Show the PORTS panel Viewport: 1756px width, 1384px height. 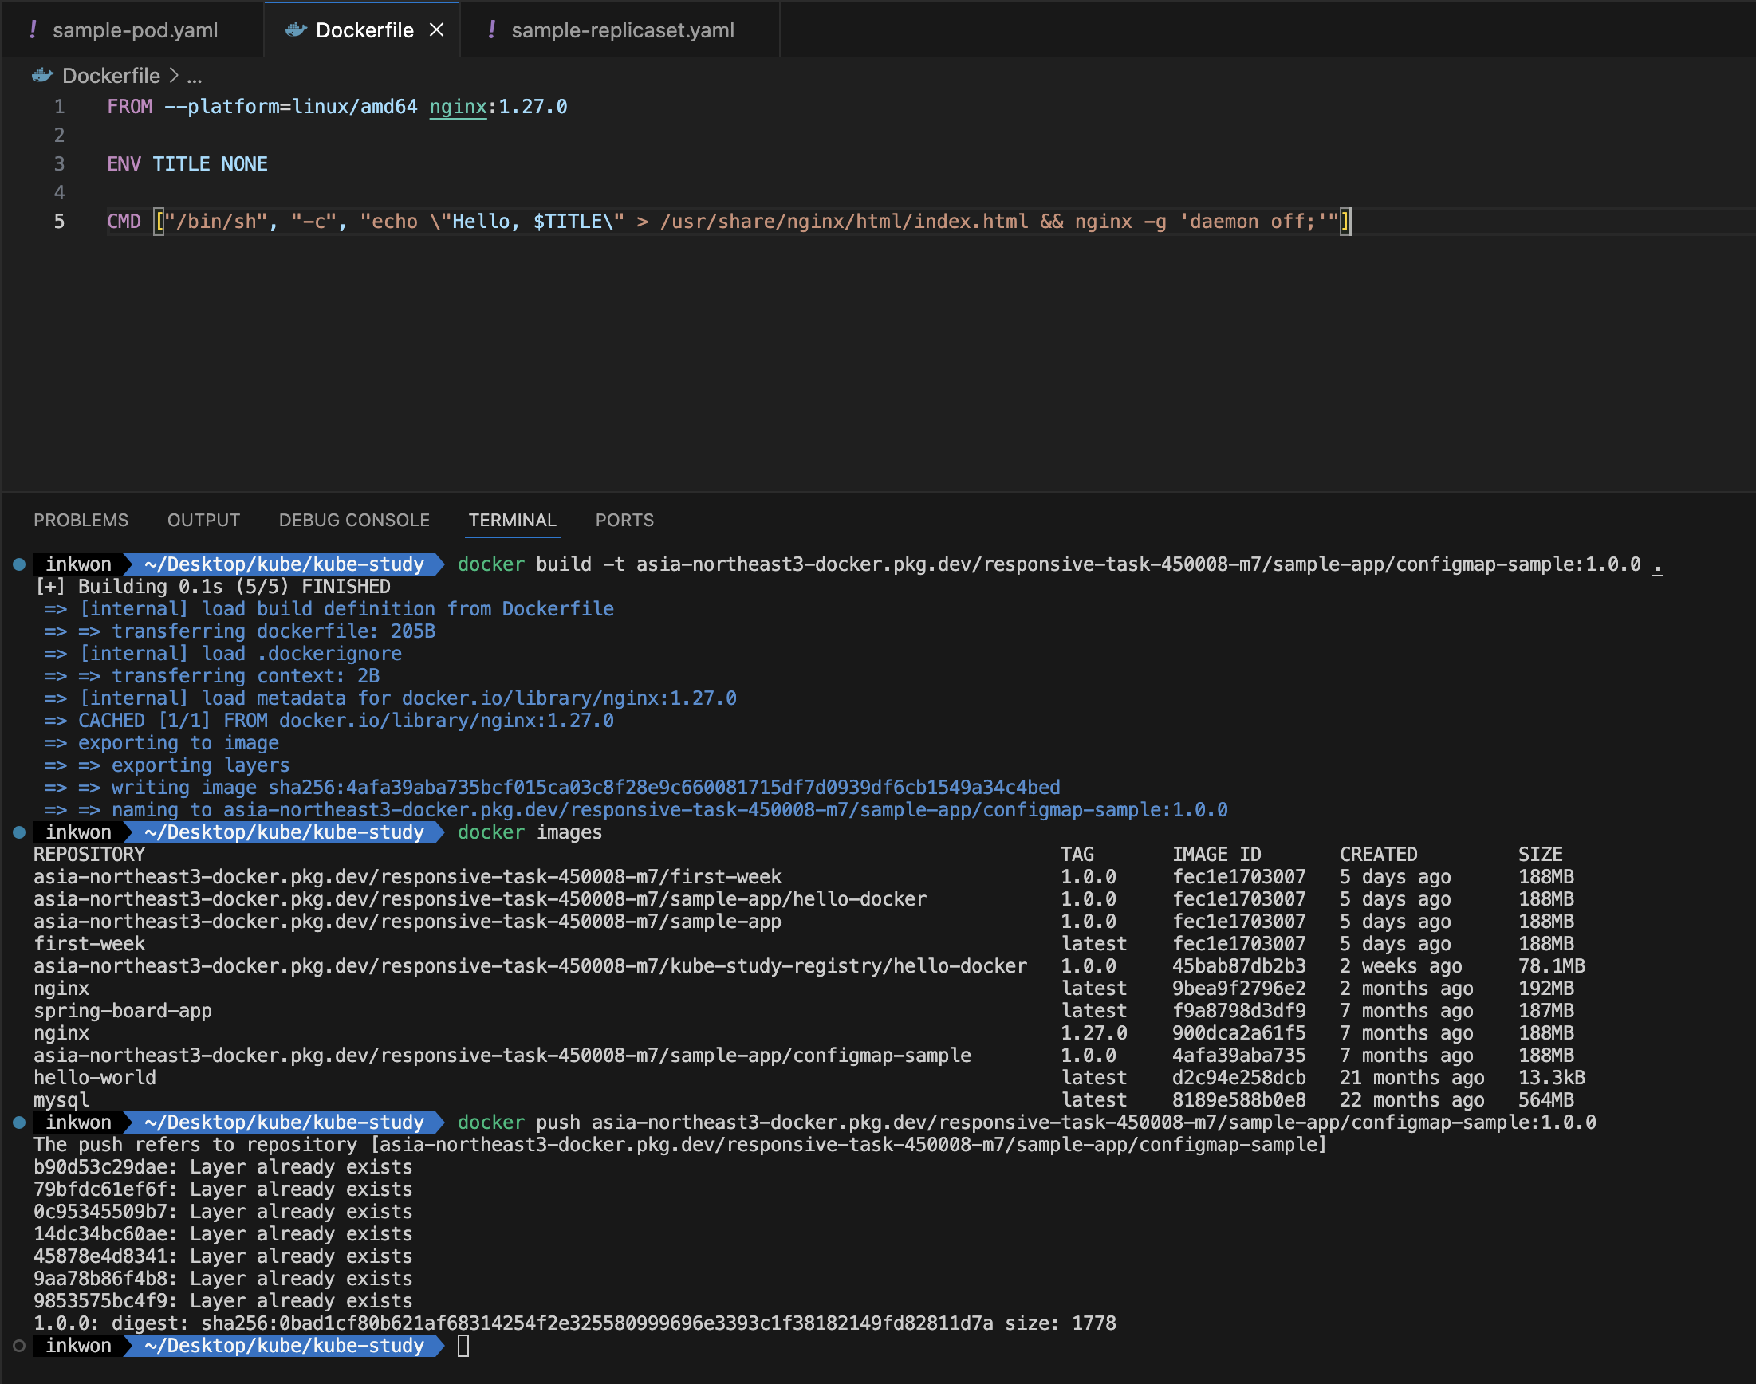[x=624, y=520]
